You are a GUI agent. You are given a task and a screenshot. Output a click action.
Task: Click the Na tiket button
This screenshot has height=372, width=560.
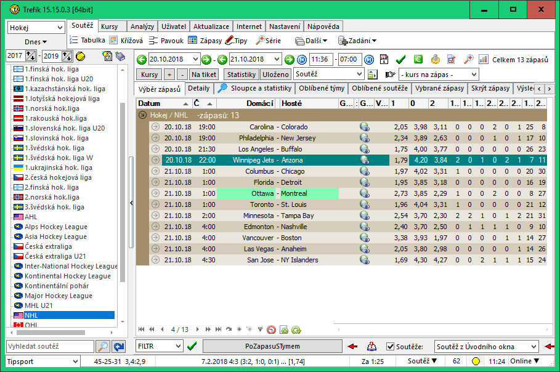[203, 75]
